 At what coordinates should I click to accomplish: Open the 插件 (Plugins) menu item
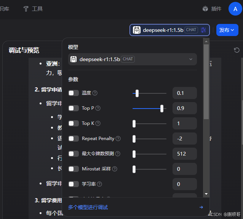(212, 9)
